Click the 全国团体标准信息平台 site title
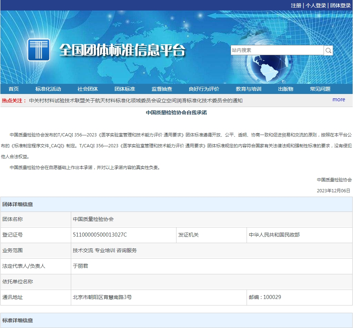The width and height of the screenshot is (353, 328). 122,50
